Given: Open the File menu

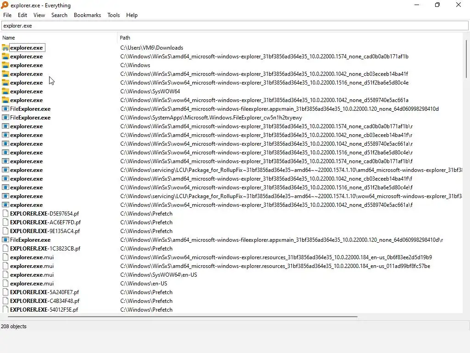Looking at the screenshot, I should (7, 15).
